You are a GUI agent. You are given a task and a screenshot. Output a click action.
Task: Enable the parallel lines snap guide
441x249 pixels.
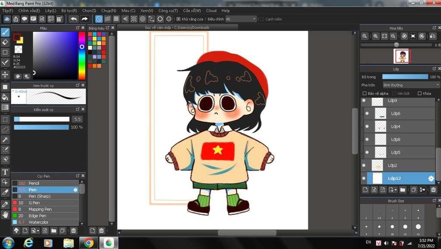107,19
